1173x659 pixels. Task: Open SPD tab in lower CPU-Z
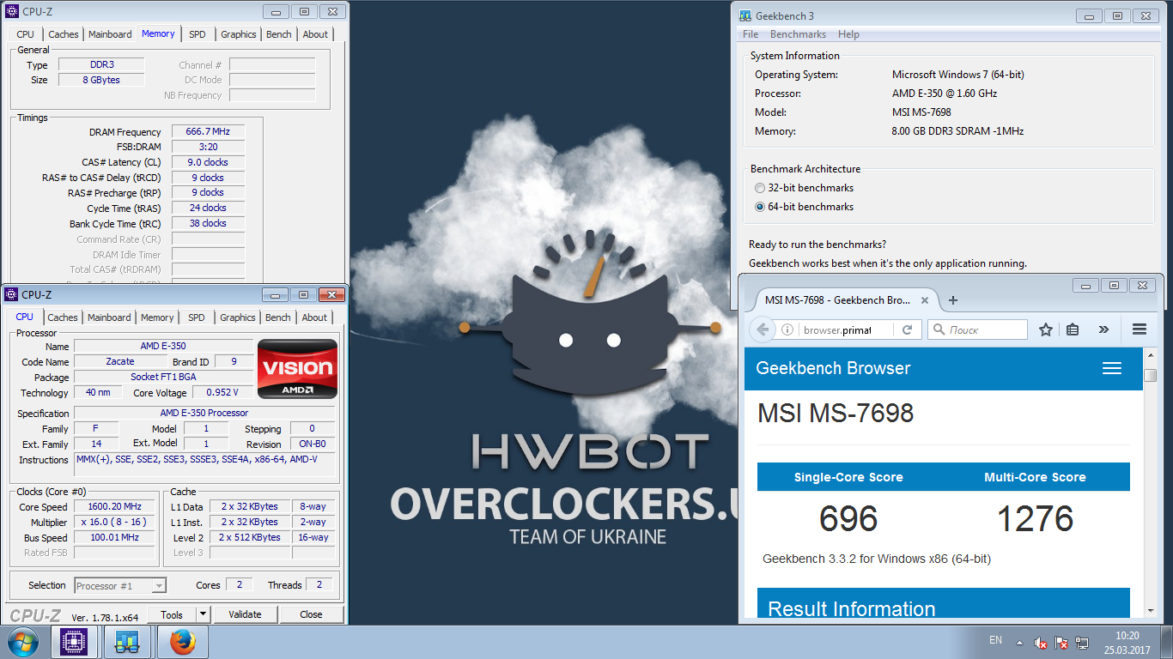(x=197, y=317)
